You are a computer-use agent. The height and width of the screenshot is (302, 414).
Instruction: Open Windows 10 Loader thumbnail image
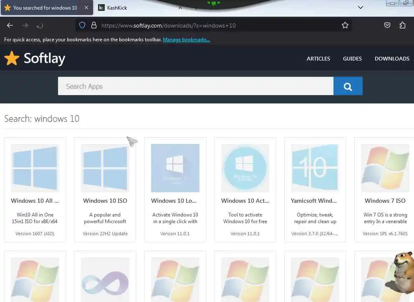click(x=175, y=168)
